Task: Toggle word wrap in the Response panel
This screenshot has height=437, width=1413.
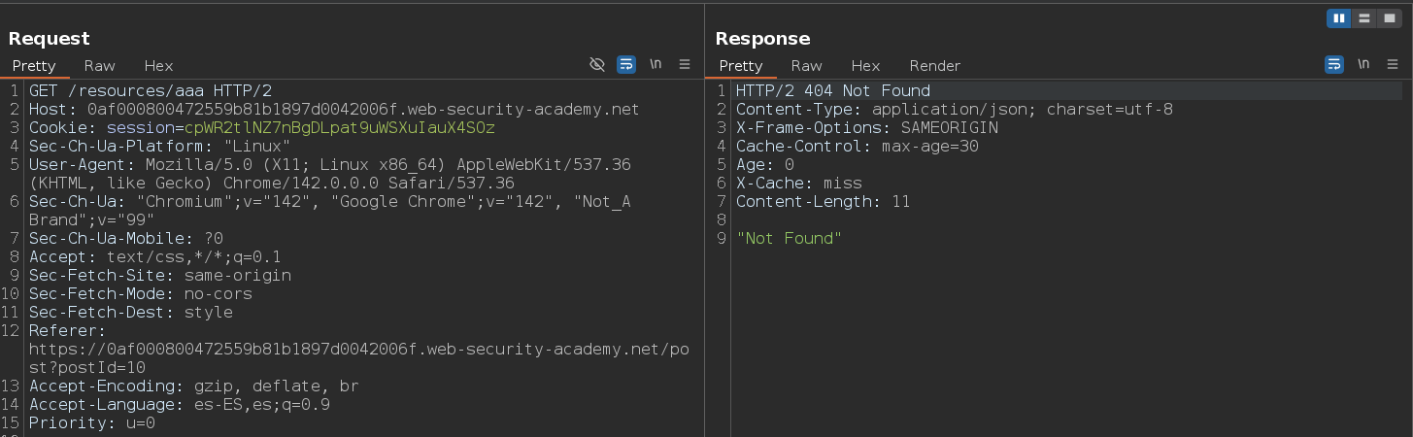Action: [x=1334, y=65]
